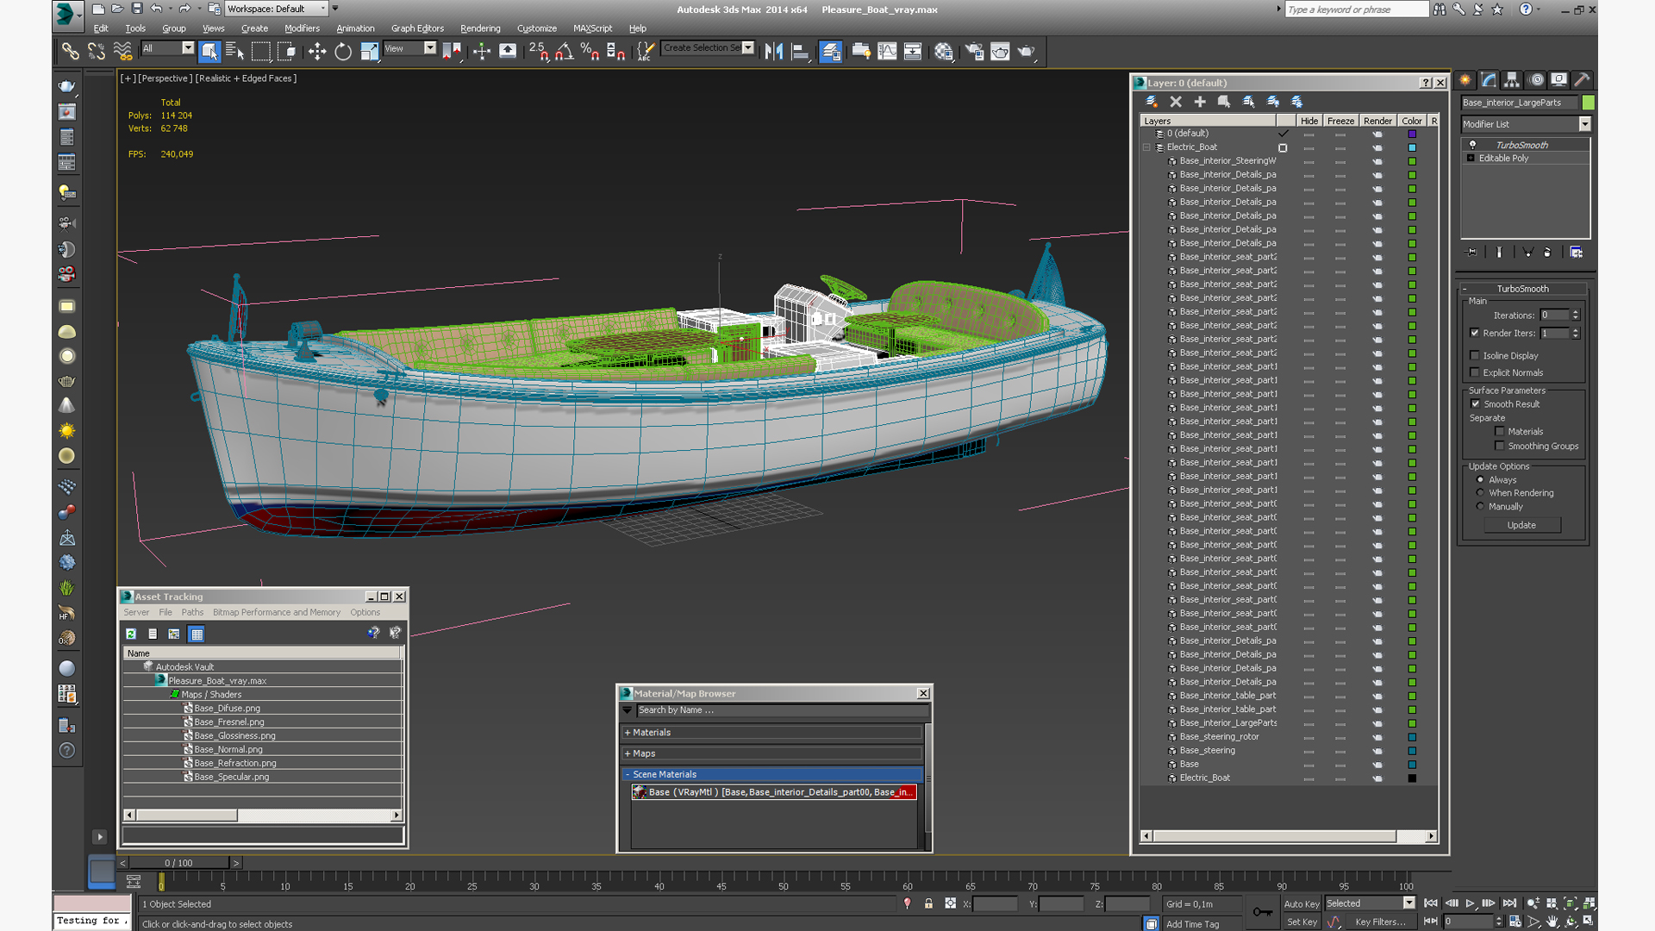The image size is (1655, 931).
Task: Collapse the Electric_Boat layer tree
Action: coord(1146,147)
